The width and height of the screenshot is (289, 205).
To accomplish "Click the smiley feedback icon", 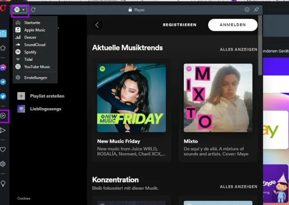I will click(247, 10).
